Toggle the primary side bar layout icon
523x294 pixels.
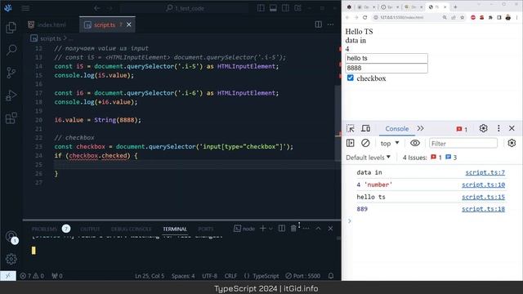point(261,8)
